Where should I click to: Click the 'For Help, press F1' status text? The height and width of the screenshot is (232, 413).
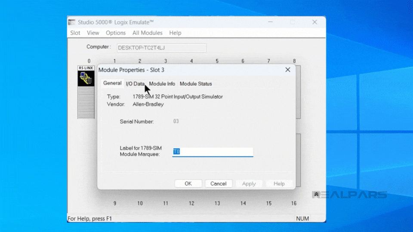pyautogui.click(x=90, y=219)
